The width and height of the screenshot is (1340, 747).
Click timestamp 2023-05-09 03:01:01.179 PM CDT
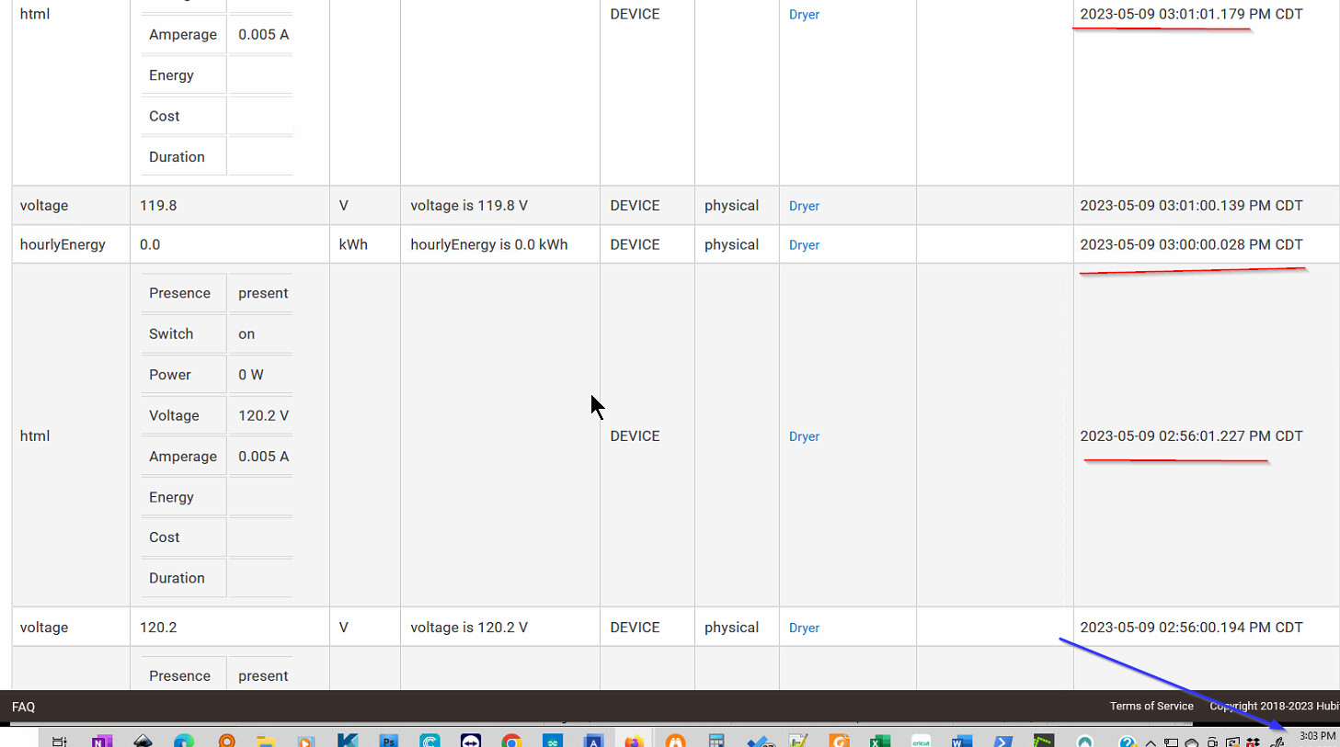[x=1191, y=14]
